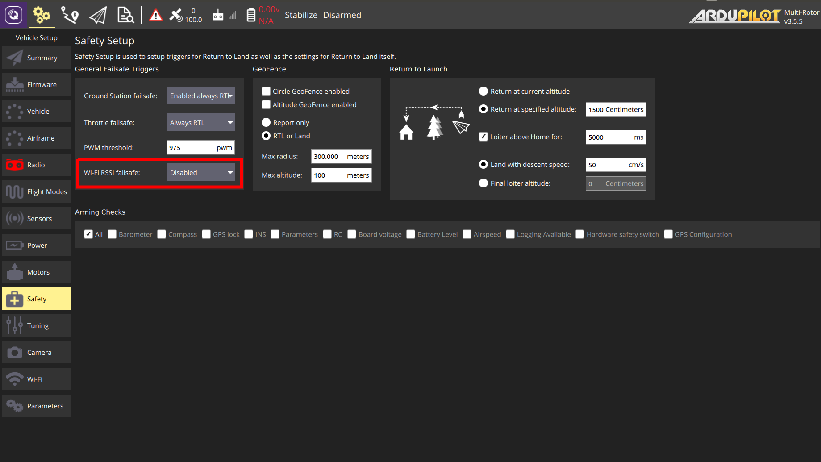The image size is (821, 462).
Task: Select Land with descent speed
Action: [x=483, y=164]
